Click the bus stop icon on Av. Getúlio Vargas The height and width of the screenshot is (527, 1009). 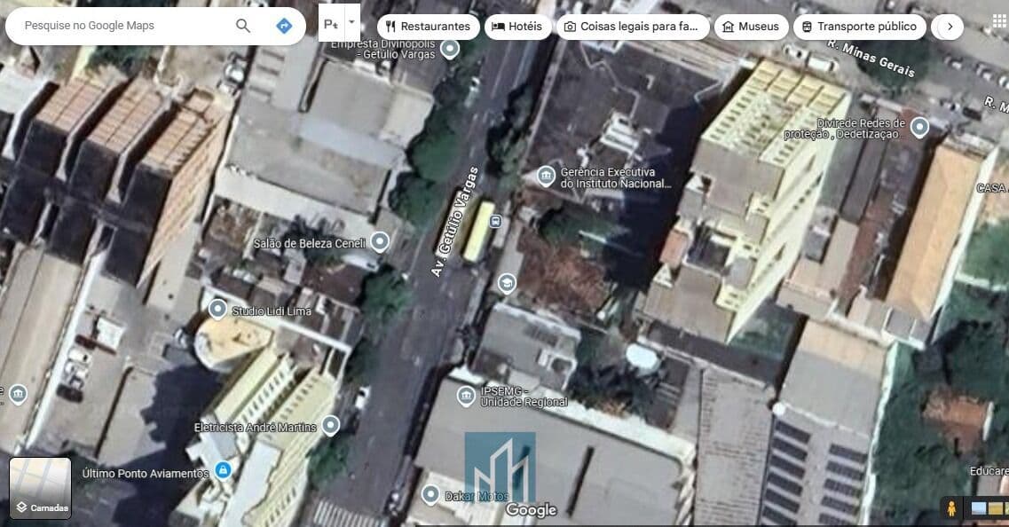point(495,222)
